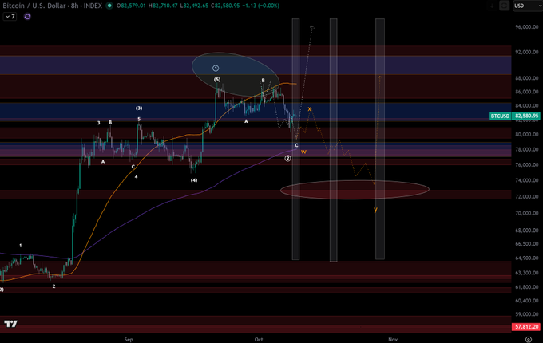Select the gray ellipse around wave 1 top

tap(236, 74)
